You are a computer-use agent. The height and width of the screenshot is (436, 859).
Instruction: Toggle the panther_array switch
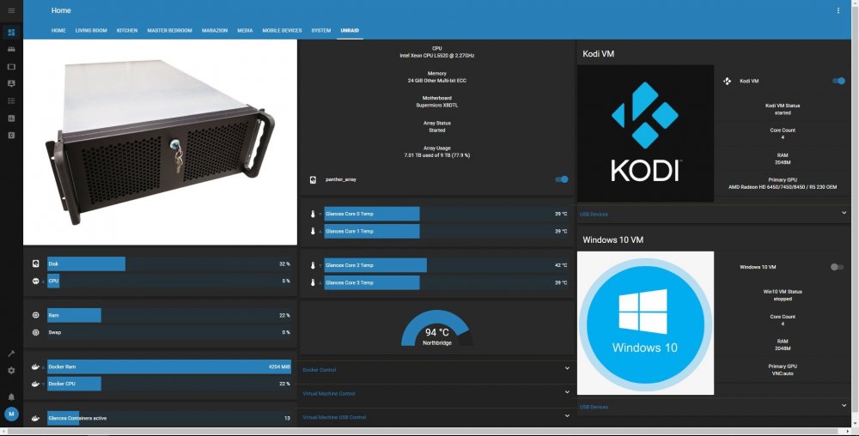pos(562,179)
